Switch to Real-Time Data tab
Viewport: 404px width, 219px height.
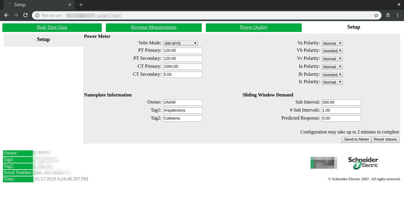pyautogui.click(x=52, y=27)
